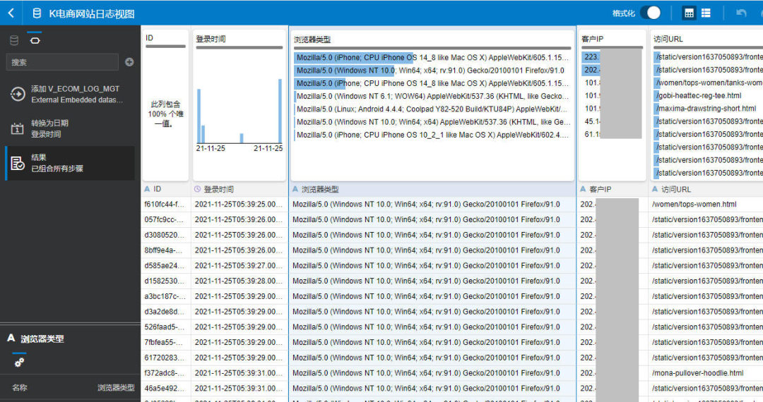Click login time 2021-11-25T05:39:28 cell

pos(239,281)
